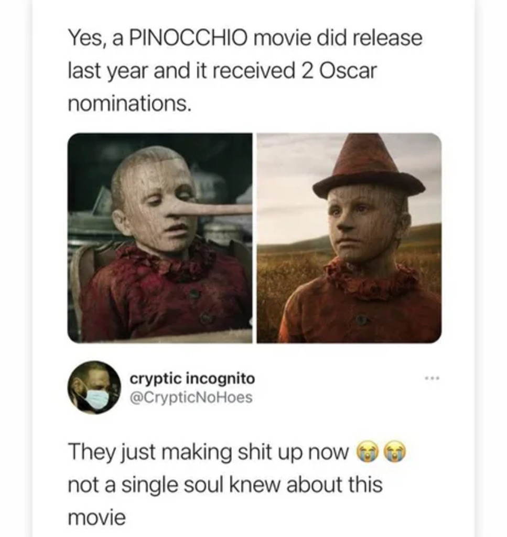
Task: Click the jacket button in the right image
Action: click(x=361, y=319)
